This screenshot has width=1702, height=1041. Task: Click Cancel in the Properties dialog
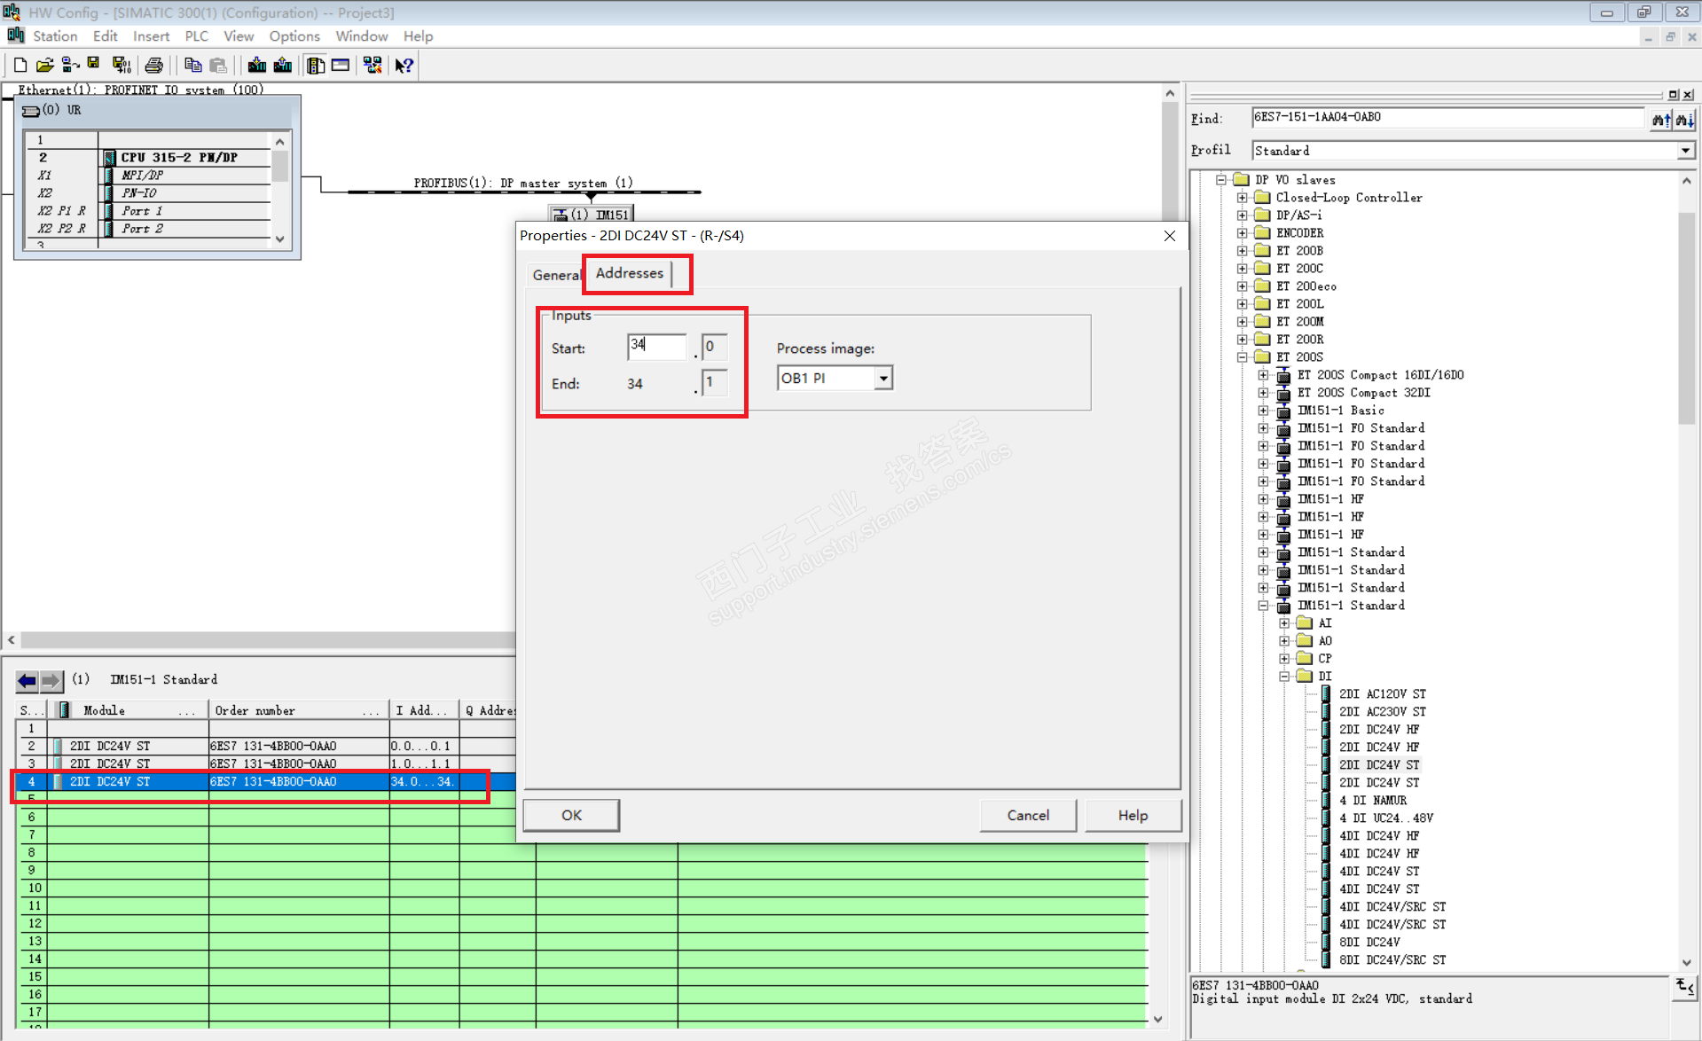1027,815
